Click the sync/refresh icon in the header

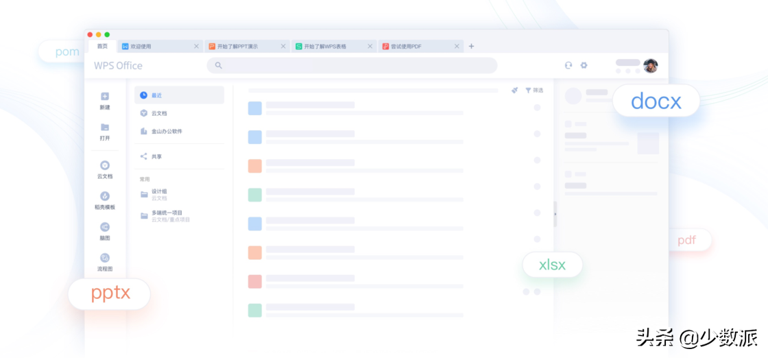tap(568, 65)
